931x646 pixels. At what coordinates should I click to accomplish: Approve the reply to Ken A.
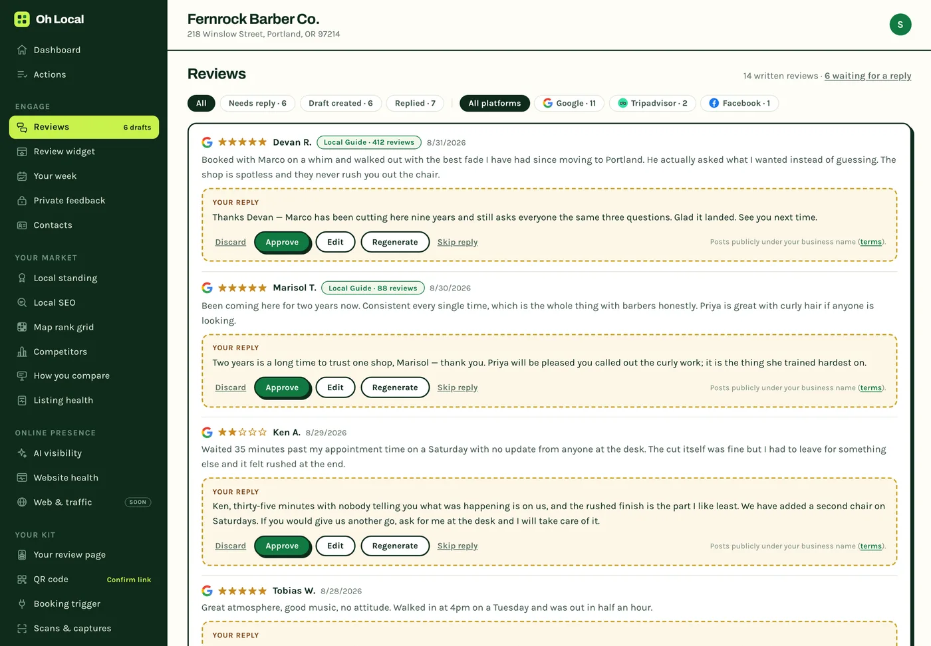[x=282, y=546]
